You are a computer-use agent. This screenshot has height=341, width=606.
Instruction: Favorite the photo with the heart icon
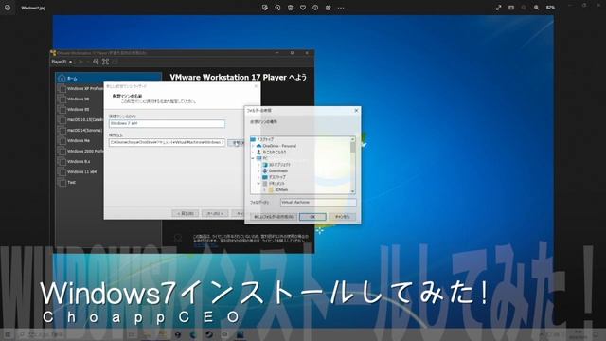[x=303, y=8]
